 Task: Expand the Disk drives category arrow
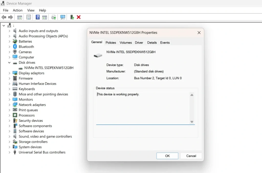point(9,62)
